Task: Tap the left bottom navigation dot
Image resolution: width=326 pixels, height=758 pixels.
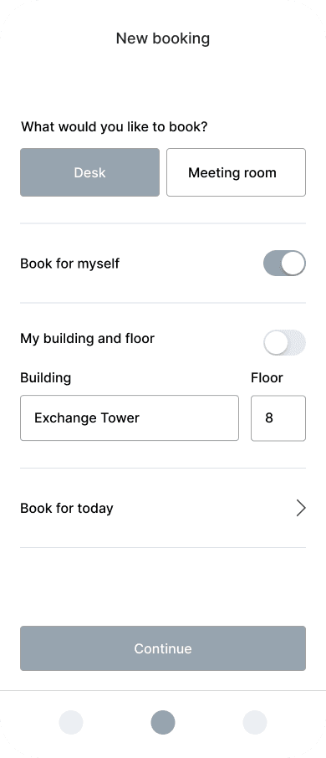Action: tap(71, 722)
